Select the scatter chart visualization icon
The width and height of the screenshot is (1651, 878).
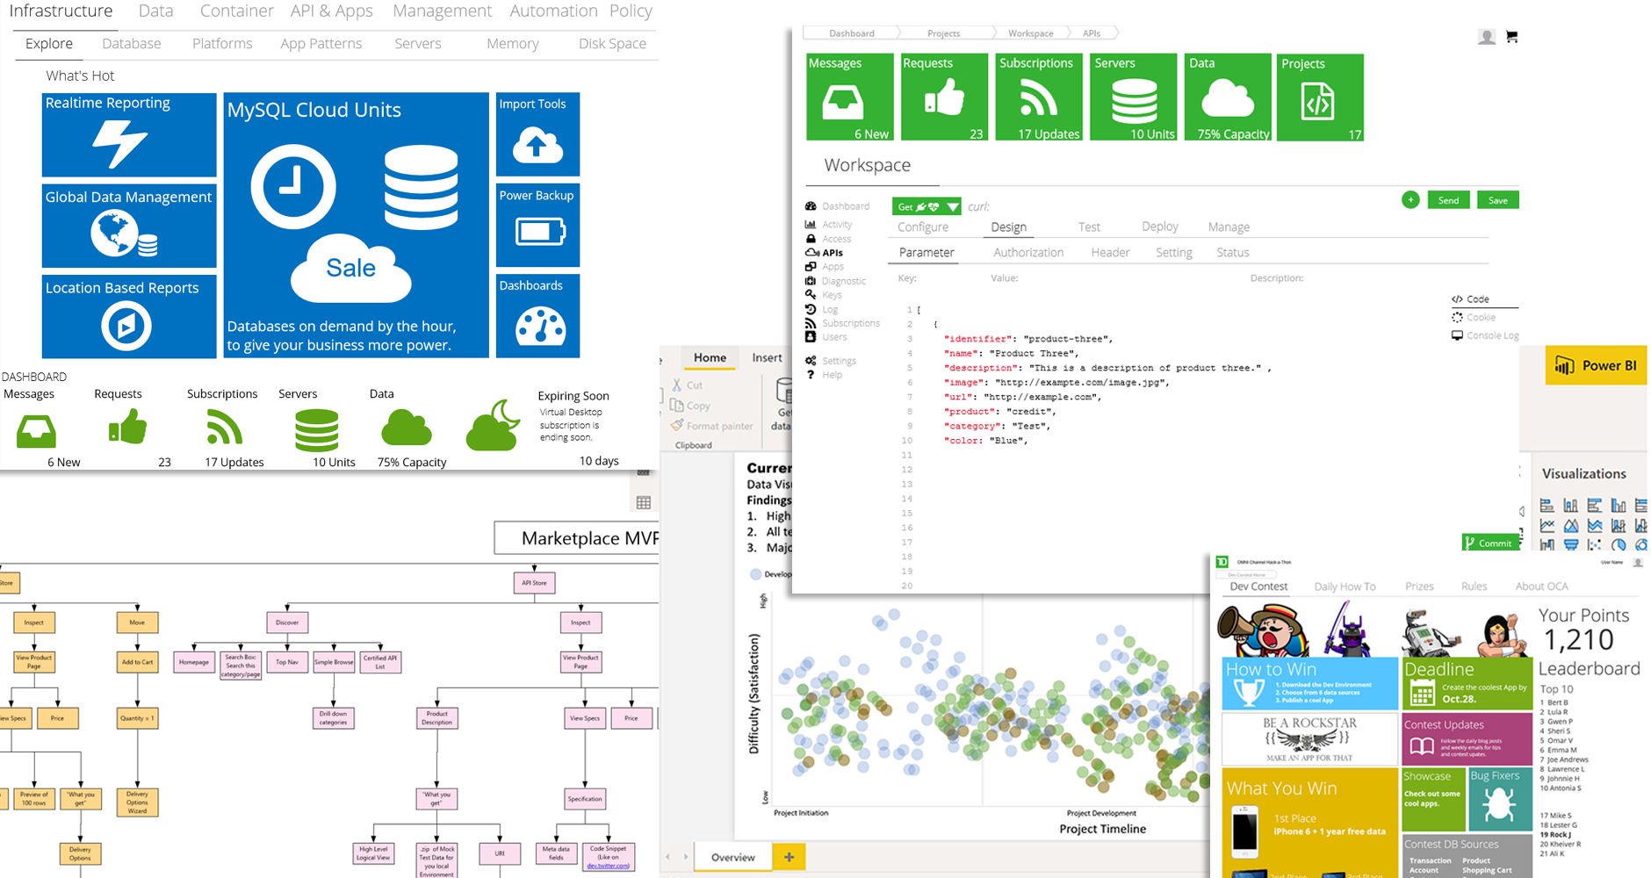(1596, 545)
